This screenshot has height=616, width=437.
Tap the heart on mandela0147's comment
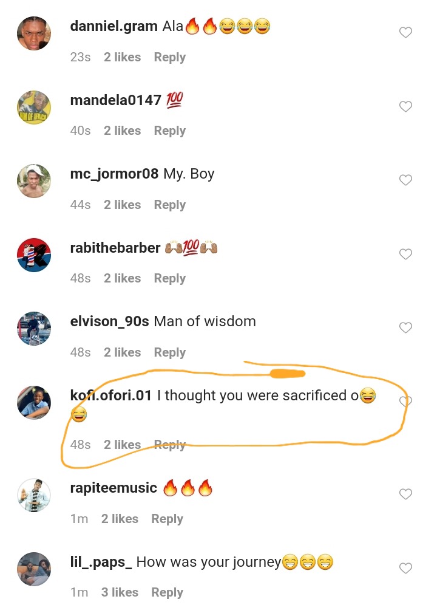[405, 106]
